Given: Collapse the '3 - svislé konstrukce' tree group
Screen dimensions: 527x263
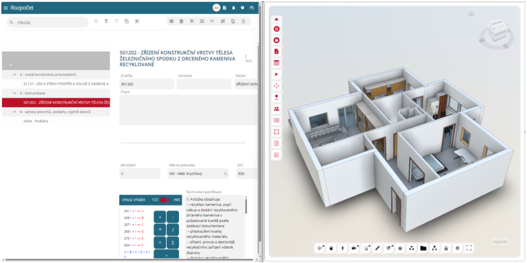Looking at the screenshot, I should pos(14,74).
